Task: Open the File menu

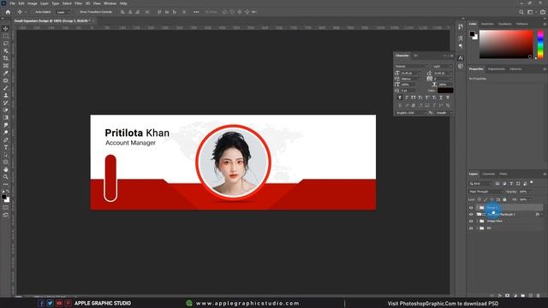Action: click(12, 3)
